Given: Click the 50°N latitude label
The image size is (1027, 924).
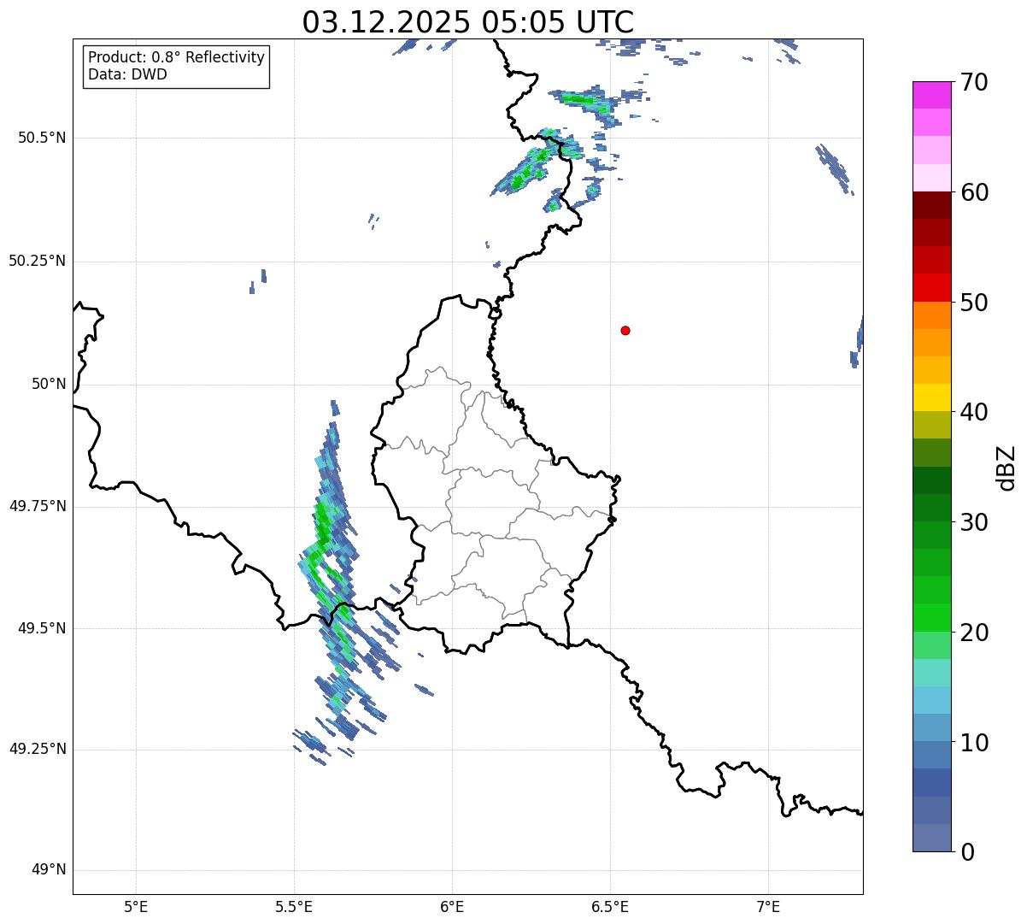Looking at the screenshot, I should click(49, 384).
